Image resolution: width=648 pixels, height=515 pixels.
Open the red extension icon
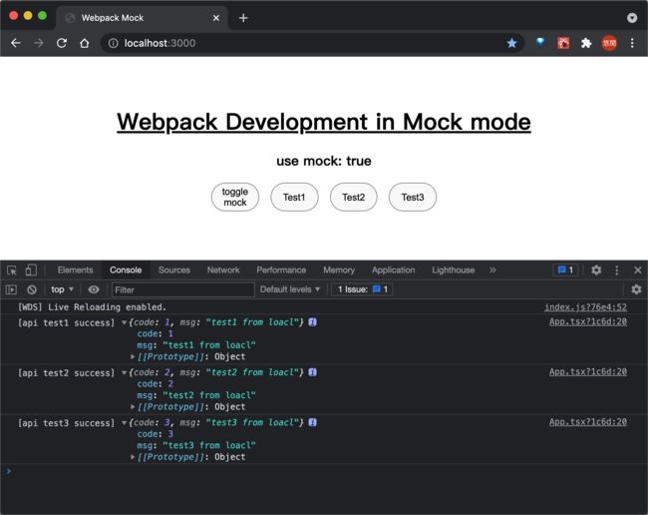[x=563, y=43]
